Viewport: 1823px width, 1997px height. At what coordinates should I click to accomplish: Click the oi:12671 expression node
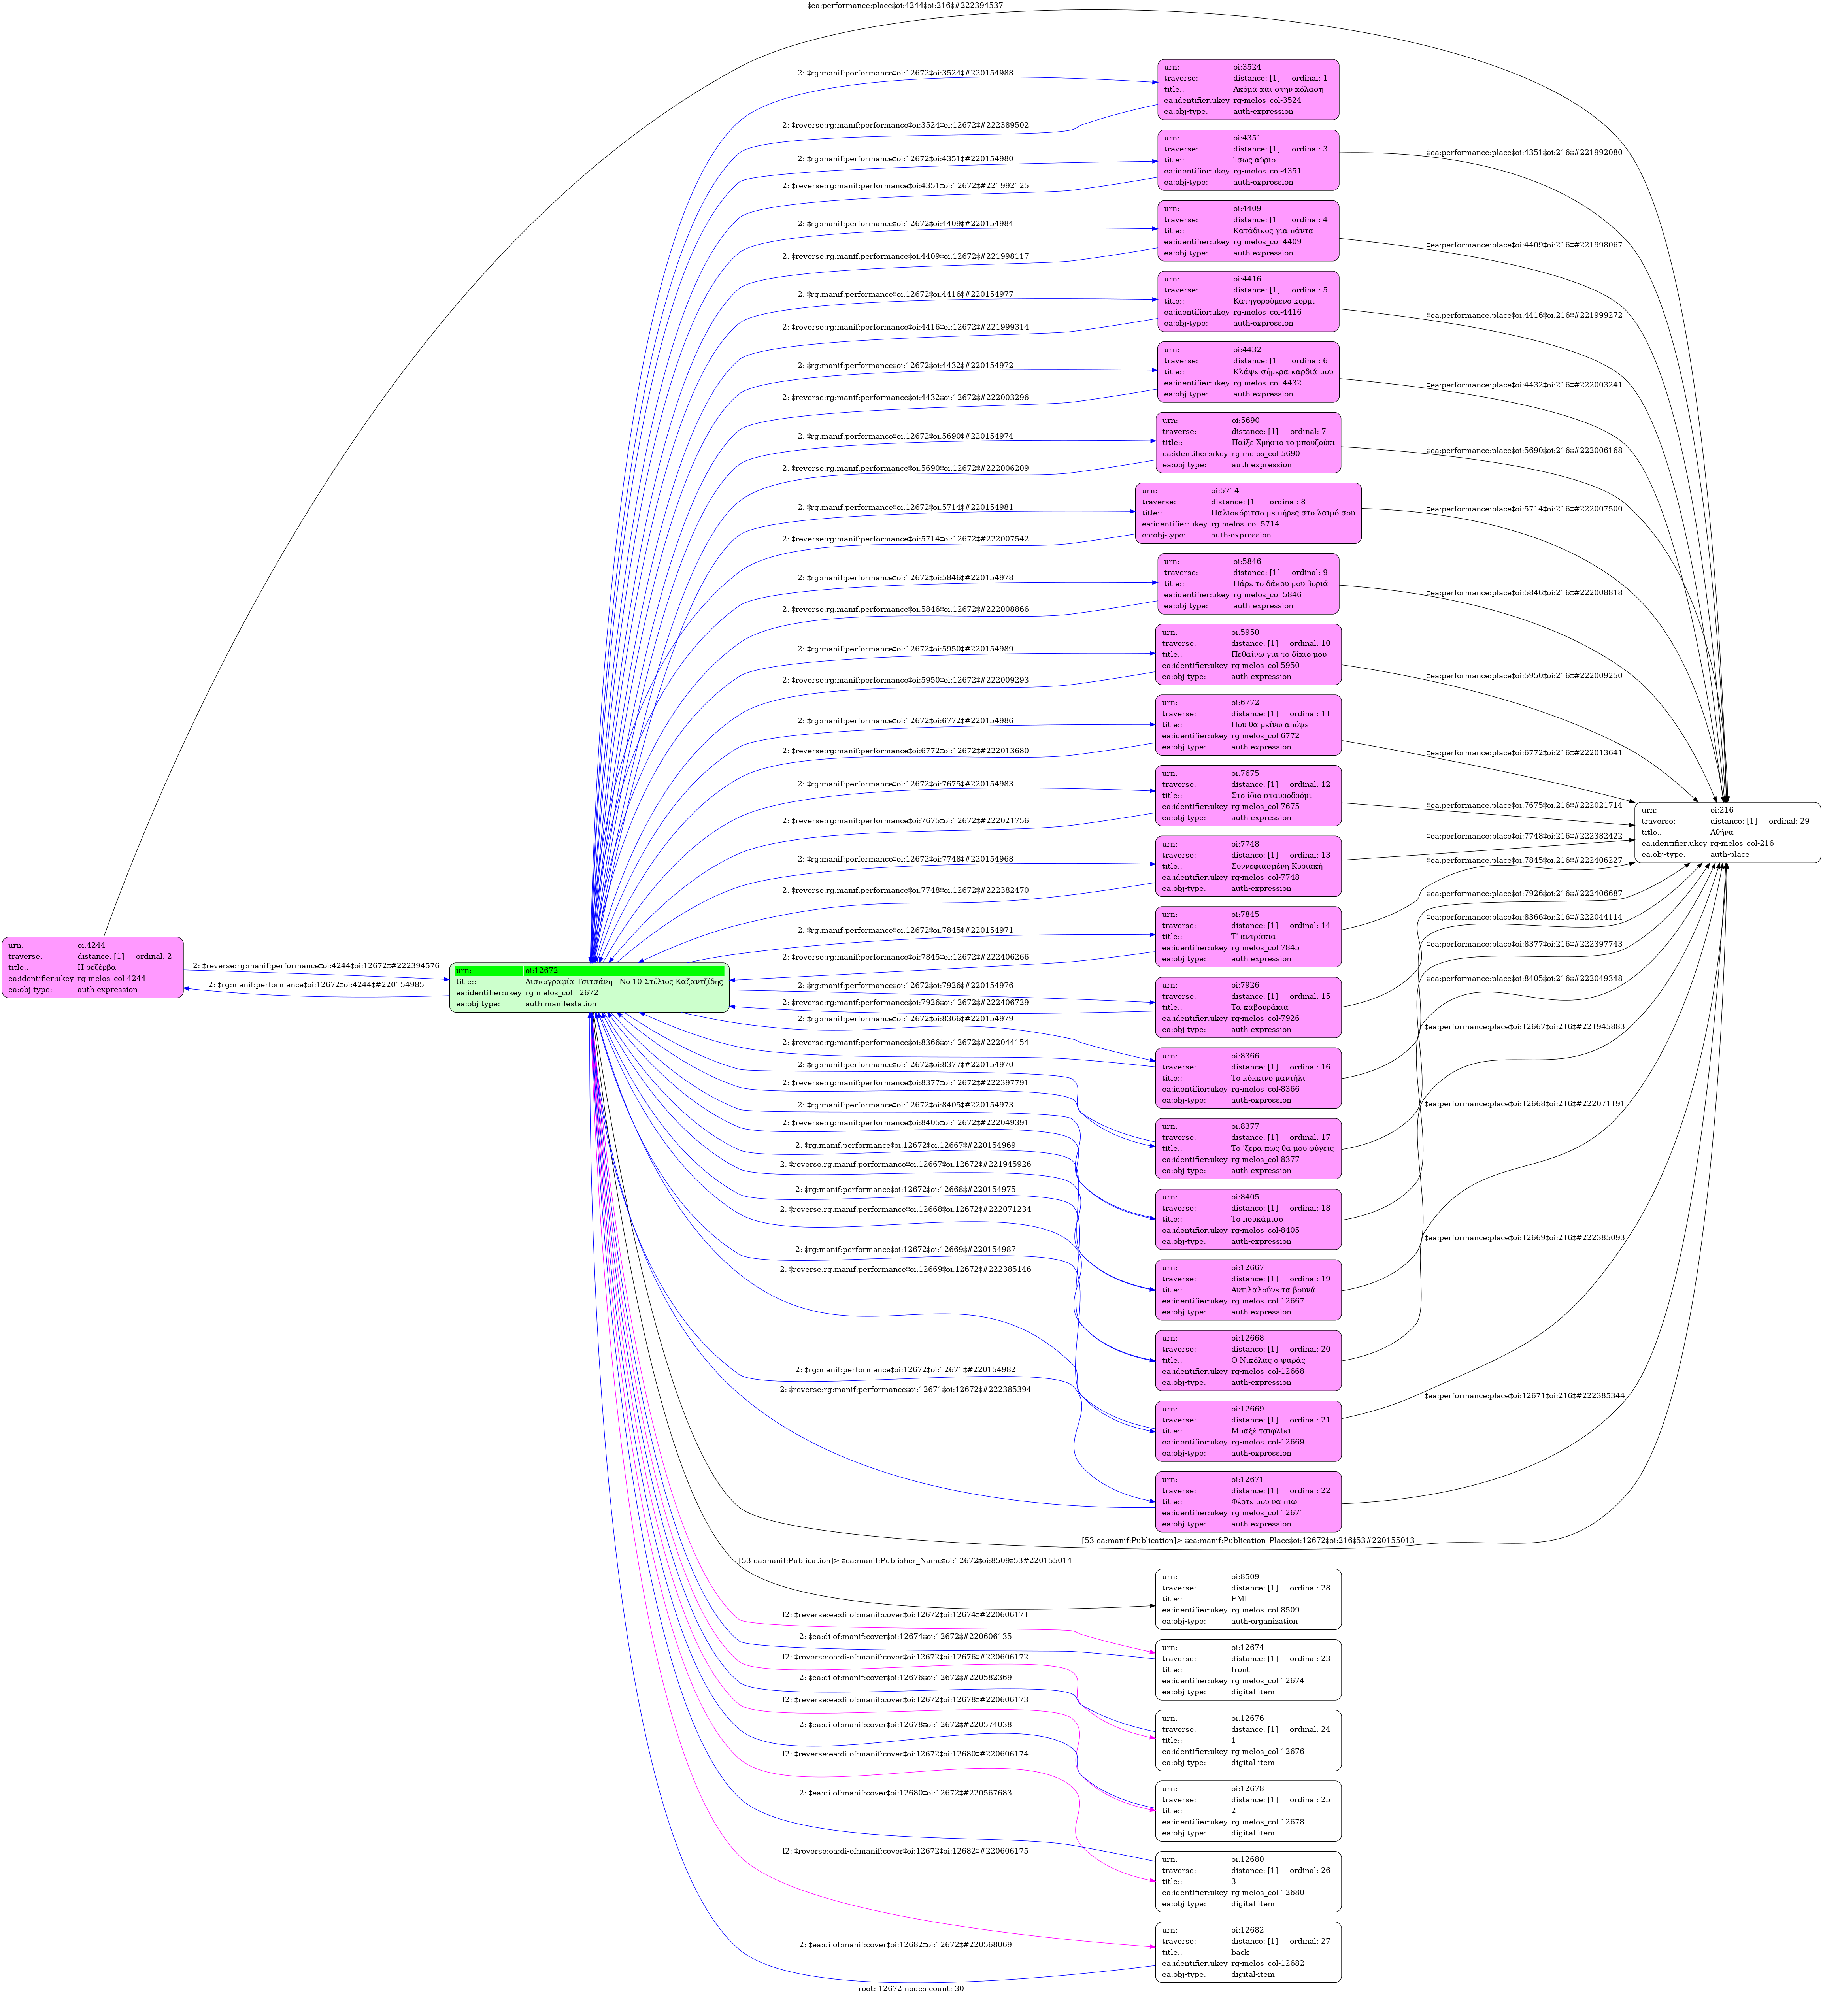click(x=1247, y=1502)
